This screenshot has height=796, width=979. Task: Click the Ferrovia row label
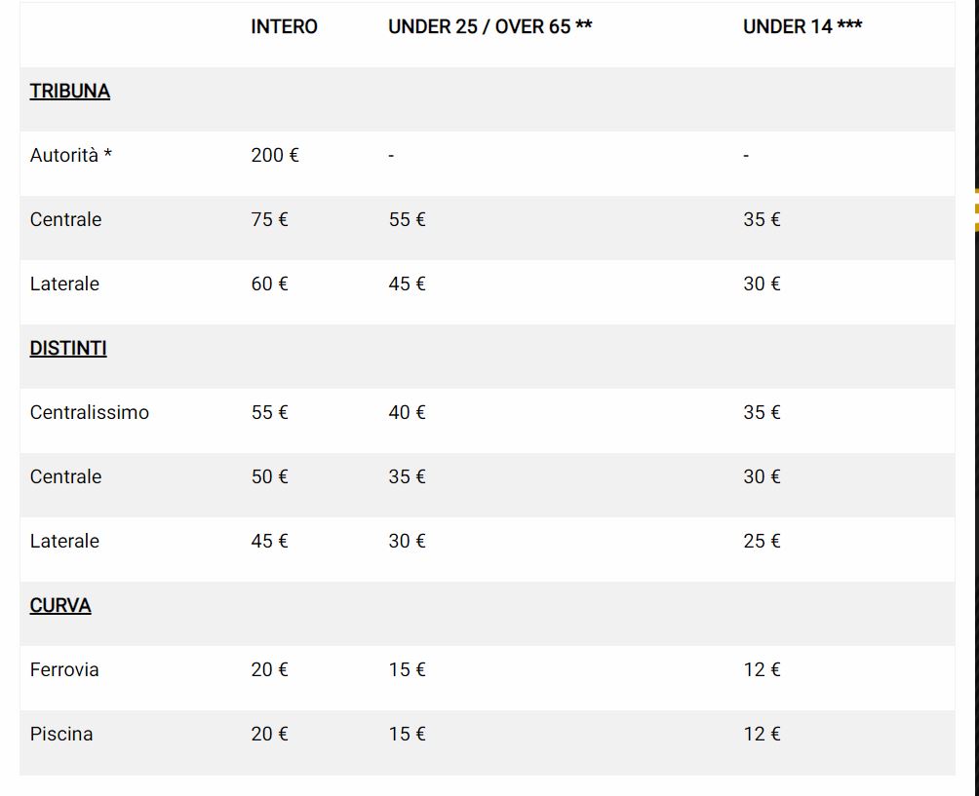(64, 669)
